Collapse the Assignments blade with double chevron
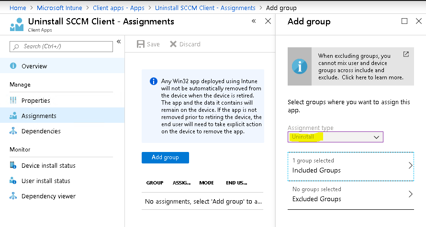 tap(254, 21)
